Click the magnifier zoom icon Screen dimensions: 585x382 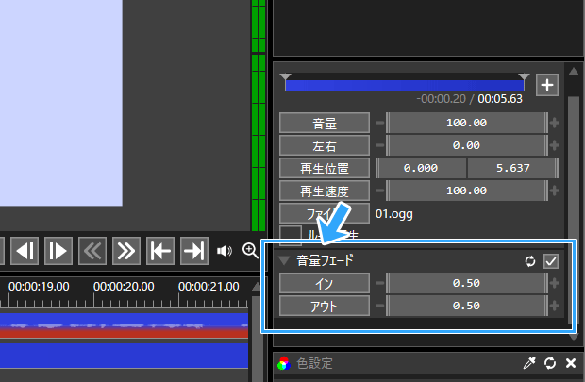coord(250,250)
